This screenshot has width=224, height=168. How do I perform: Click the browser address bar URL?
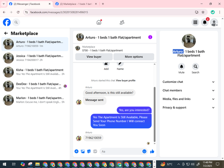[59, 12]
